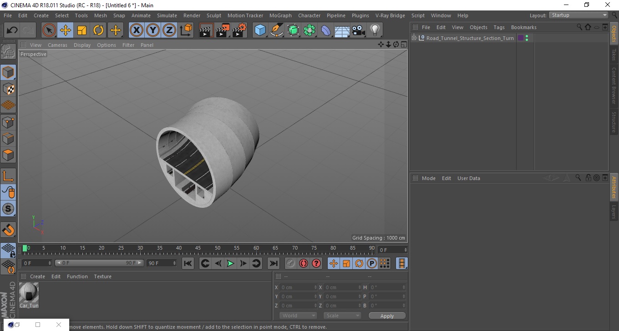Toggle Enable Snap magnet icon
Screen dimensions: 619x331
(8, 230)
